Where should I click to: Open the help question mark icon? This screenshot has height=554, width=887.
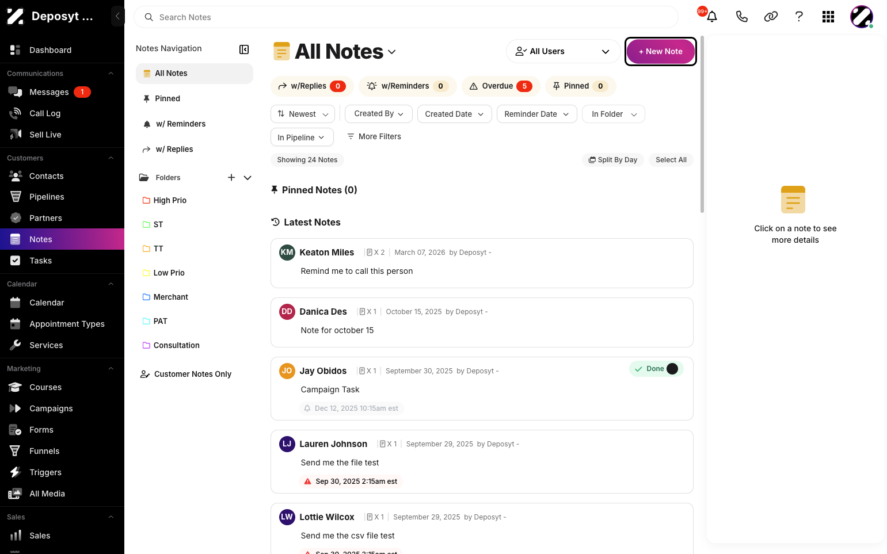[799, 17]
